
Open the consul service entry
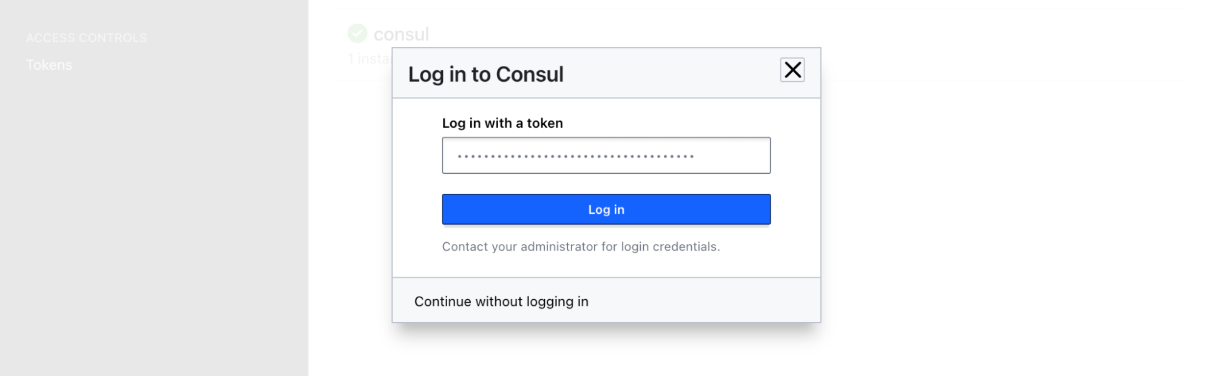[401, 34]
